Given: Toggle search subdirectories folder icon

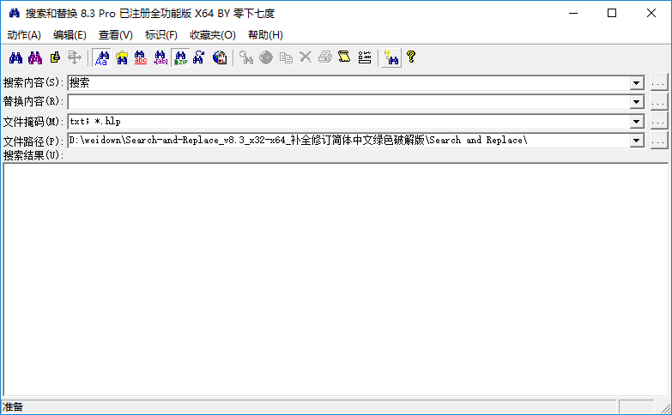Looking at the screenshot, I should pos(122,57).
